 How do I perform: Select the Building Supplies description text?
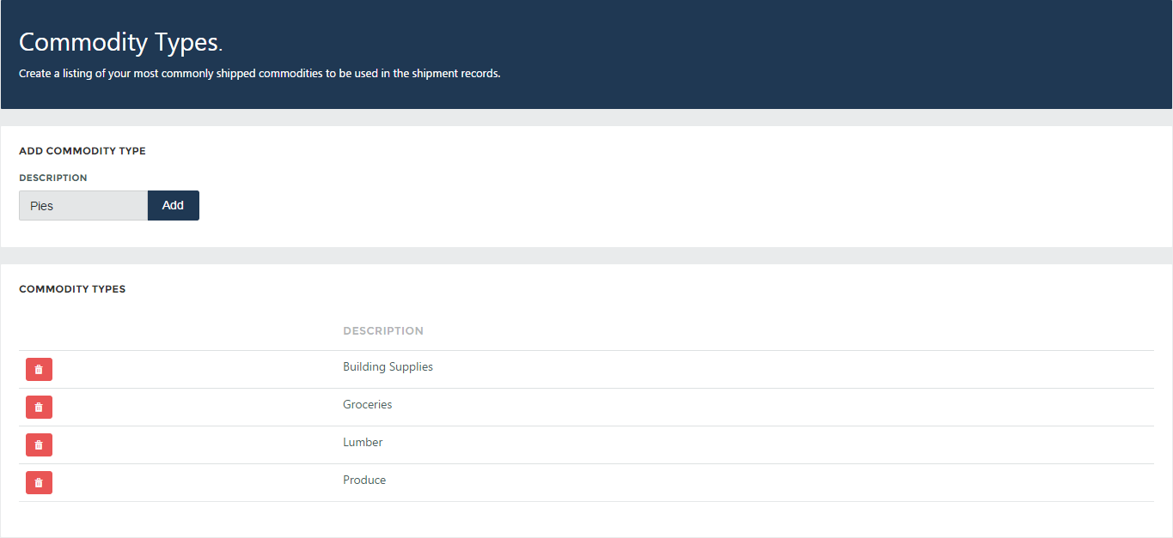[x=388, y=366]
